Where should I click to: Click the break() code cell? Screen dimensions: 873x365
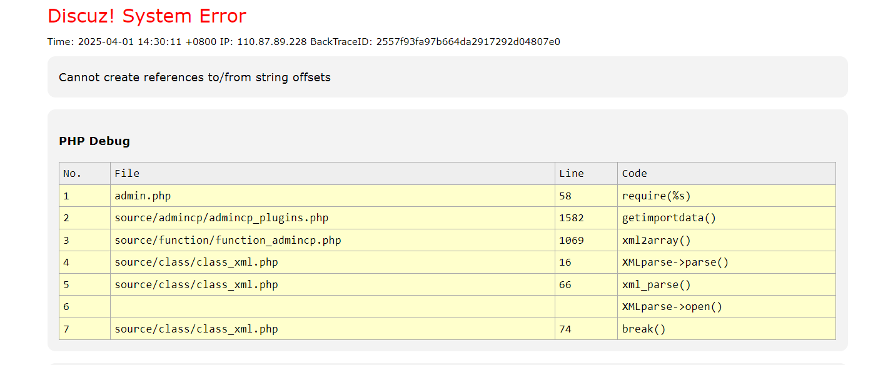727,329
